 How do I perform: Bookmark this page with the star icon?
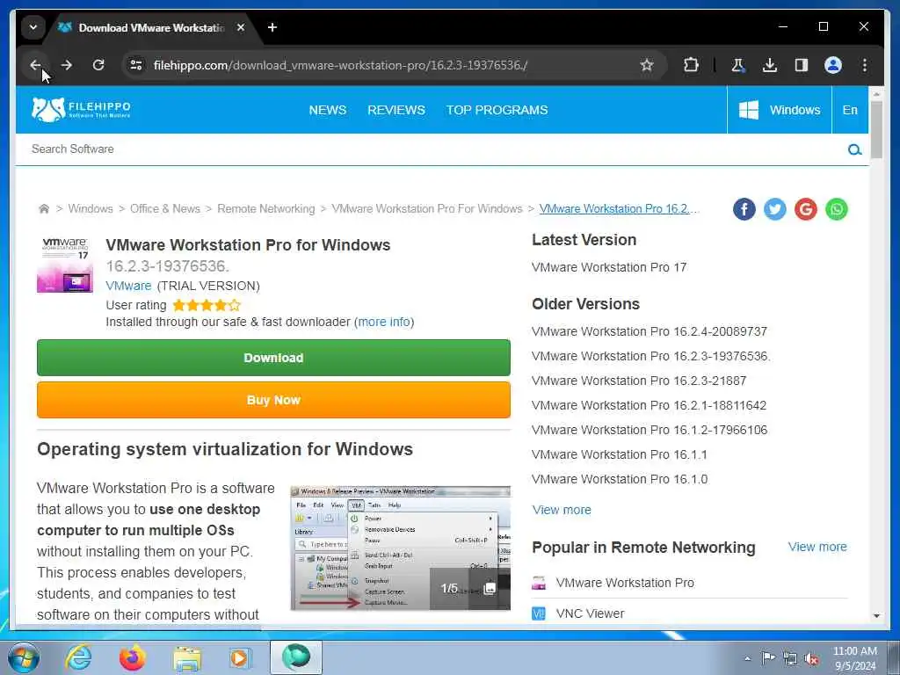647,65
